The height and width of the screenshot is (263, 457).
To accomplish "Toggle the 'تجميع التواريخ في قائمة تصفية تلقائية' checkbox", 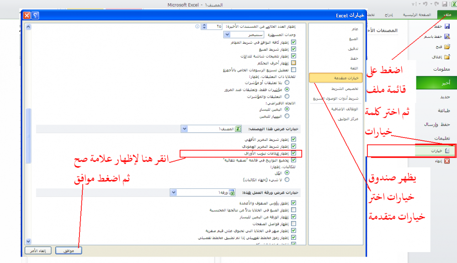I will click(x=293, y=160).
